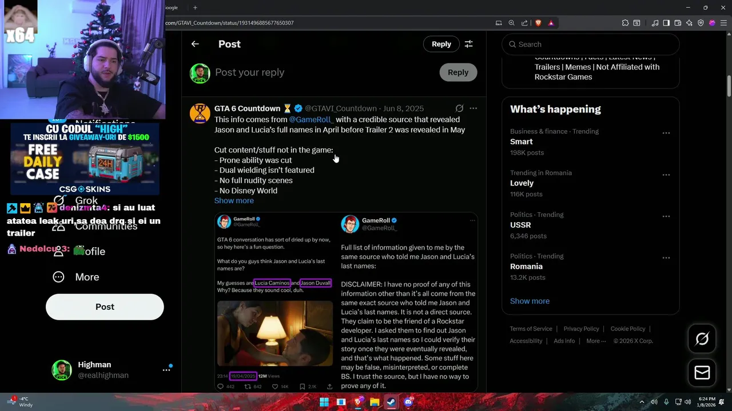Open the Brave playlist music icon
This screenshot has height=411, width=732.
point(655,23)
